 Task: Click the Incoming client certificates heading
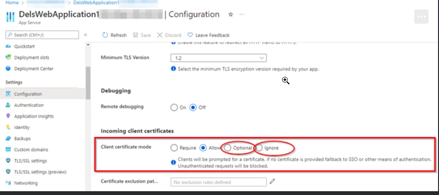(x=137, y=131)
